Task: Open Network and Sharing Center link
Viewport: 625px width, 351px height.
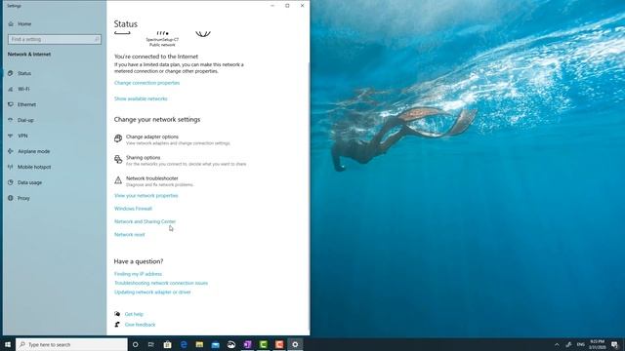Action: [145, 221]
